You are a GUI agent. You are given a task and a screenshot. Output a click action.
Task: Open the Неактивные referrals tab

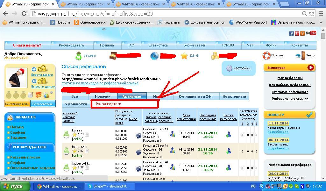[x=234, y=96]
